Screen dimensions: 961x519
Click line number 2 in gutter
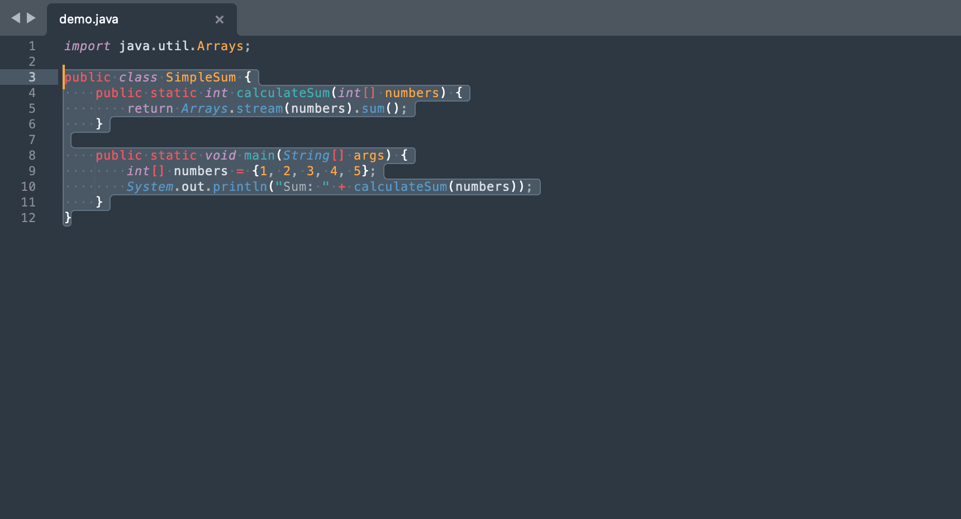point(32,61)
